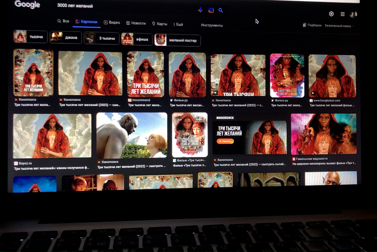Image resolution: width=377 pixels, height=252 pixels.
Task: Open the www.bangkokair.com image result
Action: (x=332, y=76)
